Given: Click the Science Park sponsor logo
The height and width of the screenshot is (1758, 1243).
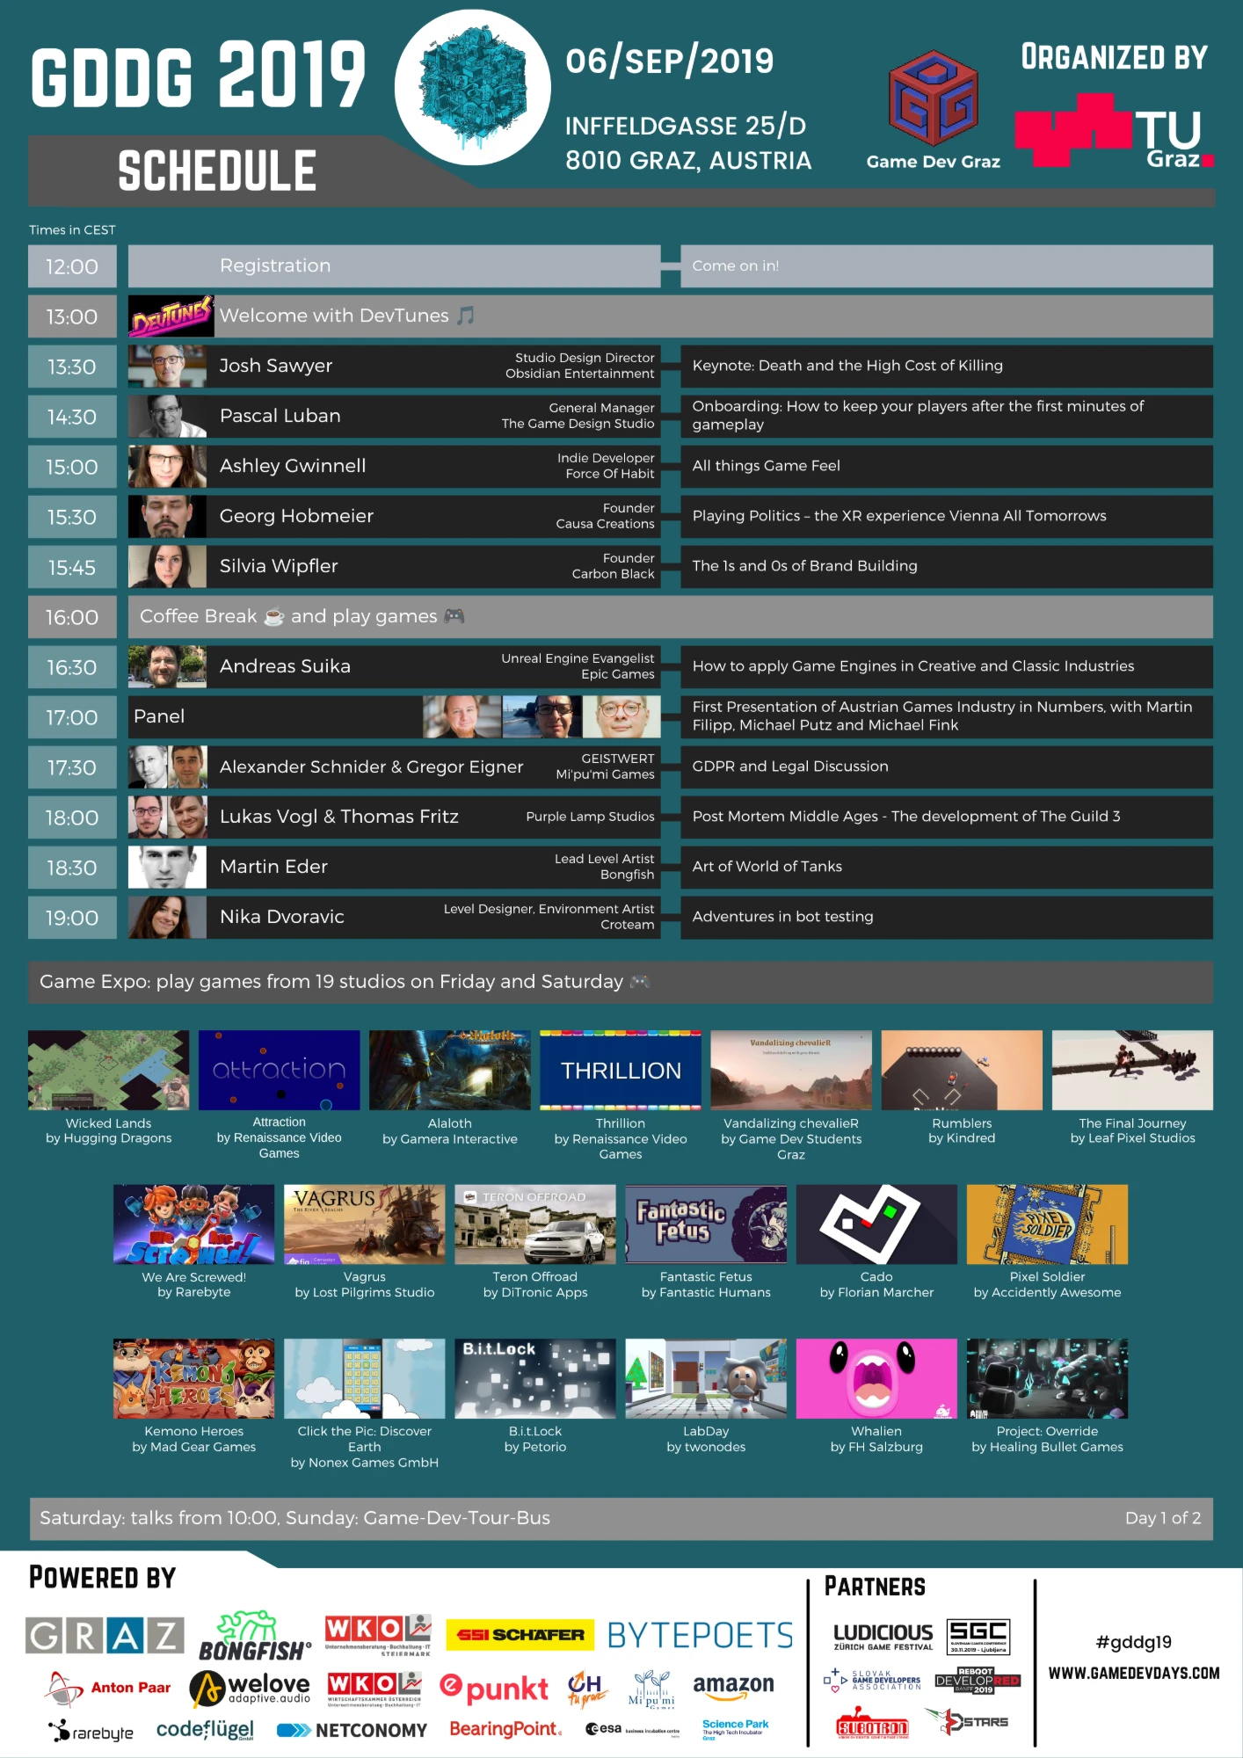Looking at the screenshot, I should 736,1729.
